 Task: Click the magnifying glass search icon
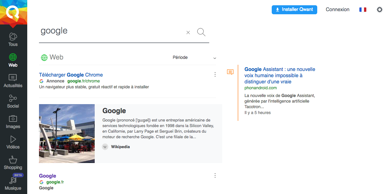point(201,32)
